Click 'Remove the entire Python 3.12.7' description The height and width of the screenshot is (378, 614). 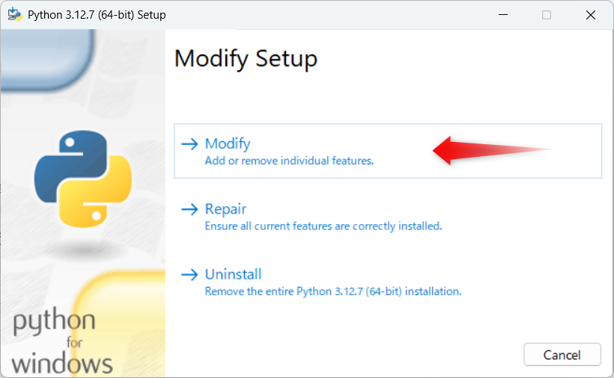[x=333, y=291]
